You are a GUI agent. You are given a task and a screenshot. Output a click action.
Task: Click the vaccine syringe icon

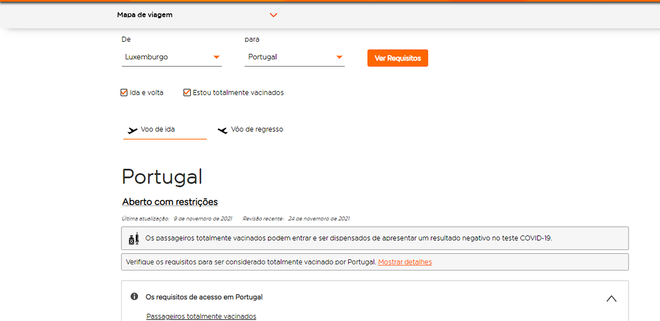coord(133,239)
